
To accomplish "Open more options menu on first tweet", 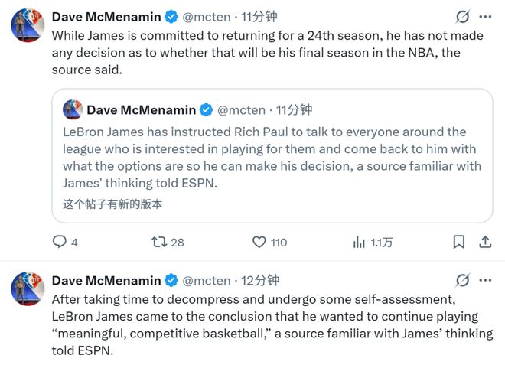I will [x=485, y=17].
